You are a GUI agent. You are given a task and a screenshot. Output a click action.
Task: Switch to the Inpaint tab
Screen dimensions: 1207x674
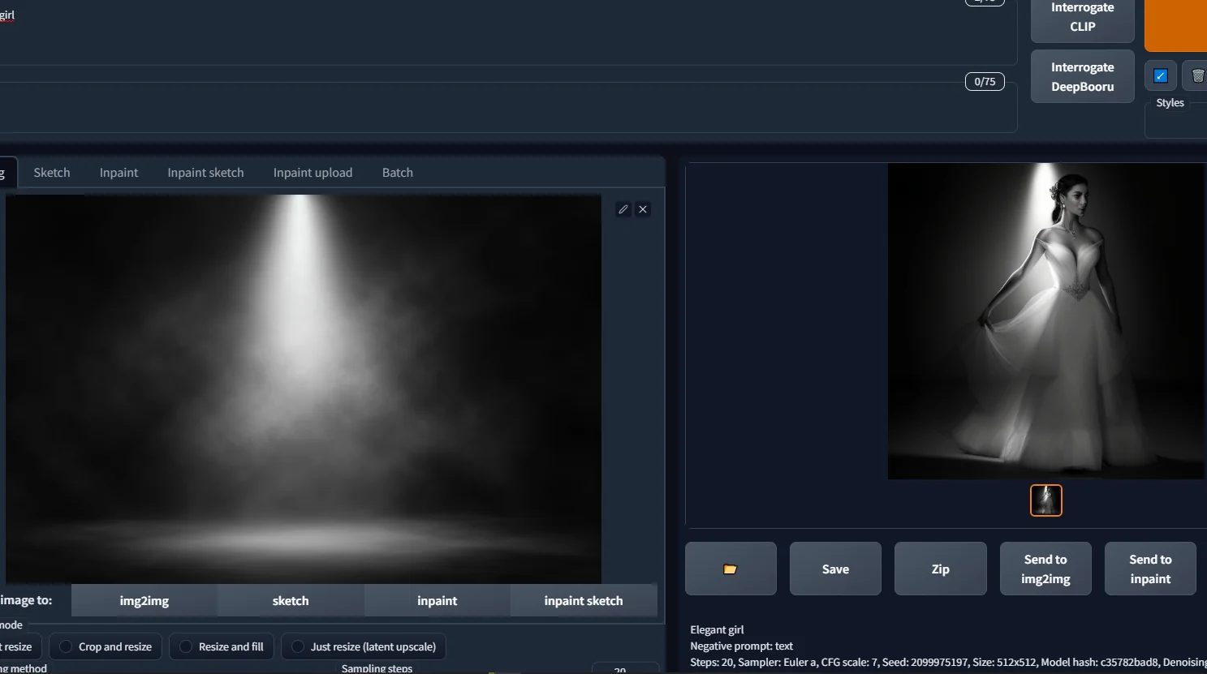[x=119, y=172]
